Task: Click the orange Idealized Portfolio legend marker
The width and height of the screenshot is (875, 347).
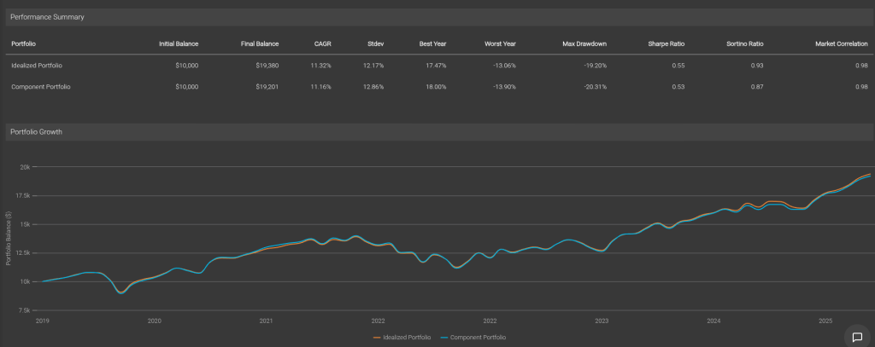Action: click(377, 338)
